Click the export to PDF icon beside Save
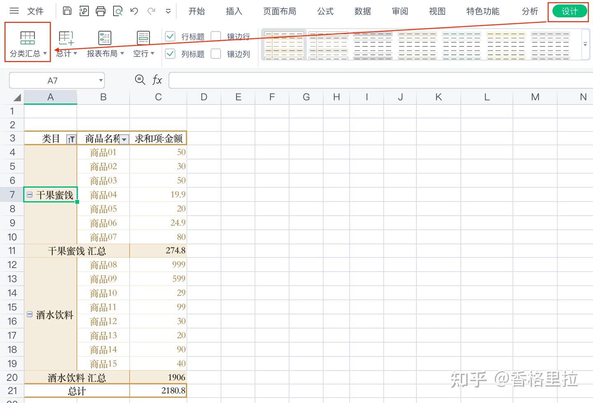593x403 pixels. pos(84,11)
